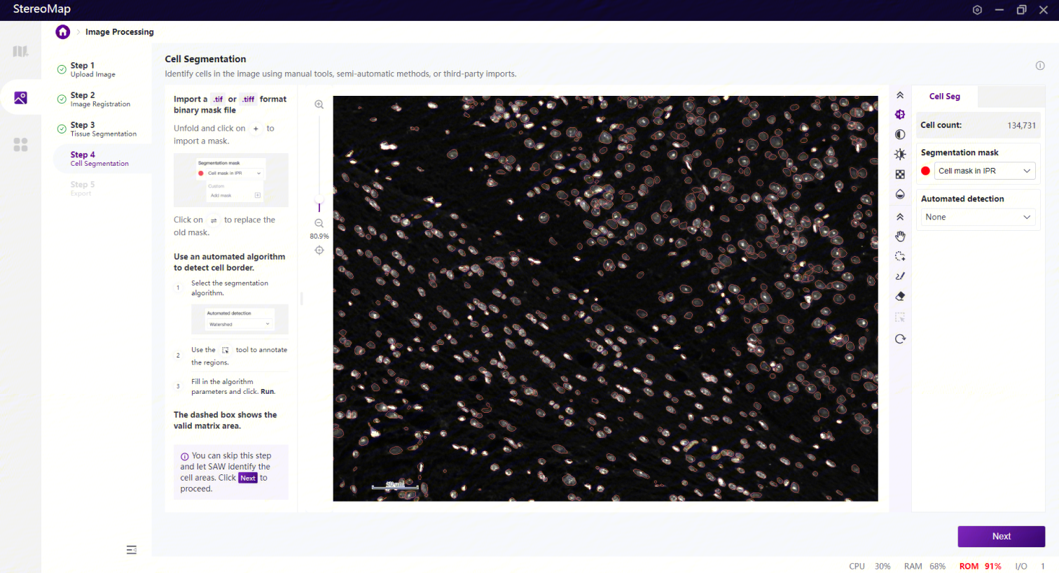Click the 'Automated detection' heading

[962, 199]
